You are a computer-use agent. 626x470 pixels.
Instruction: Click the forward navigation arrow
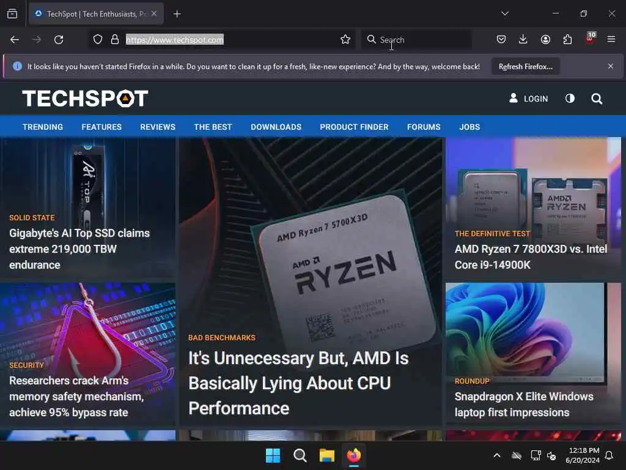[x=36, y=40]
